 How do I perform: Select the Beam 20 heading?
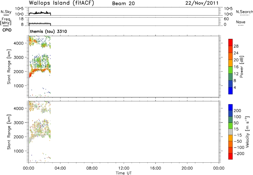click(x=123, y=3)
